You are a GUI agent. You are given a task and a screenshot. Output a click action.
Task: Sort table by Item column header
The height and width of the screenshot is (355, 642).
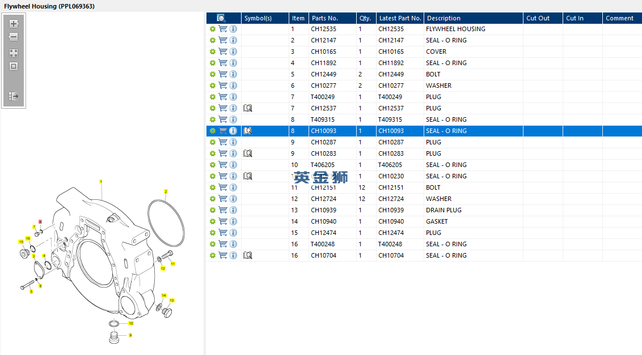pyautogui.click(x=298, y=18)
